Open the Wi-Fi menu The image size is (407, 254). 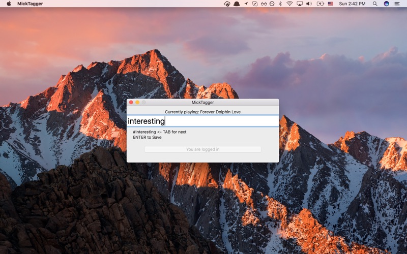289,4
